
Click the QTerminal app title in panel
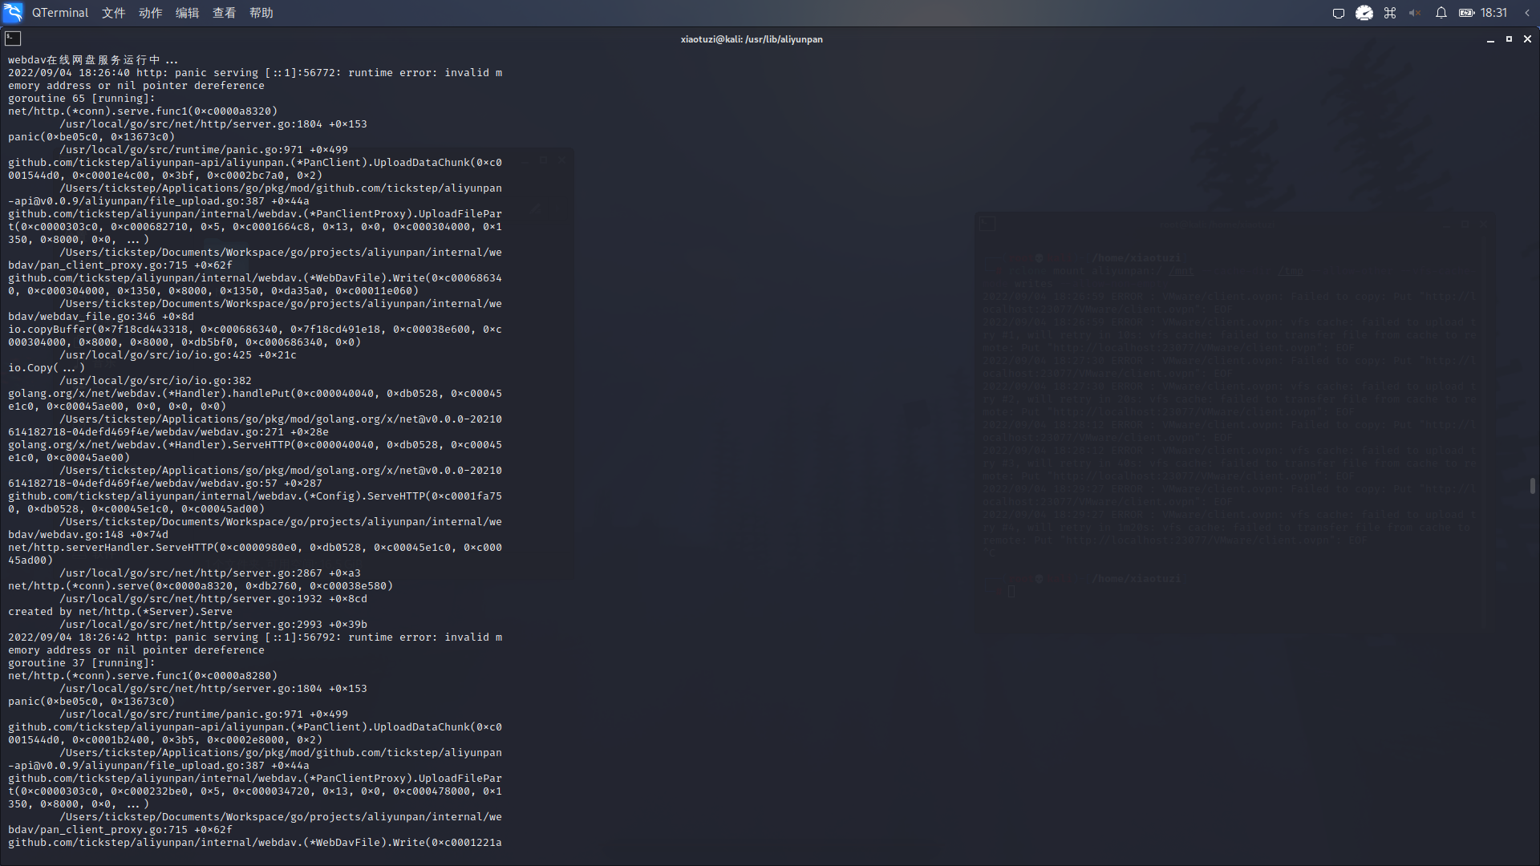(x=60, y=13)
